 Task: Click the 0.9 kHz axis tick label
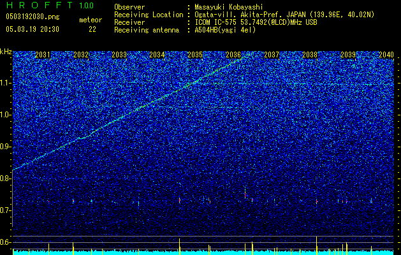(x=6, y=147)
